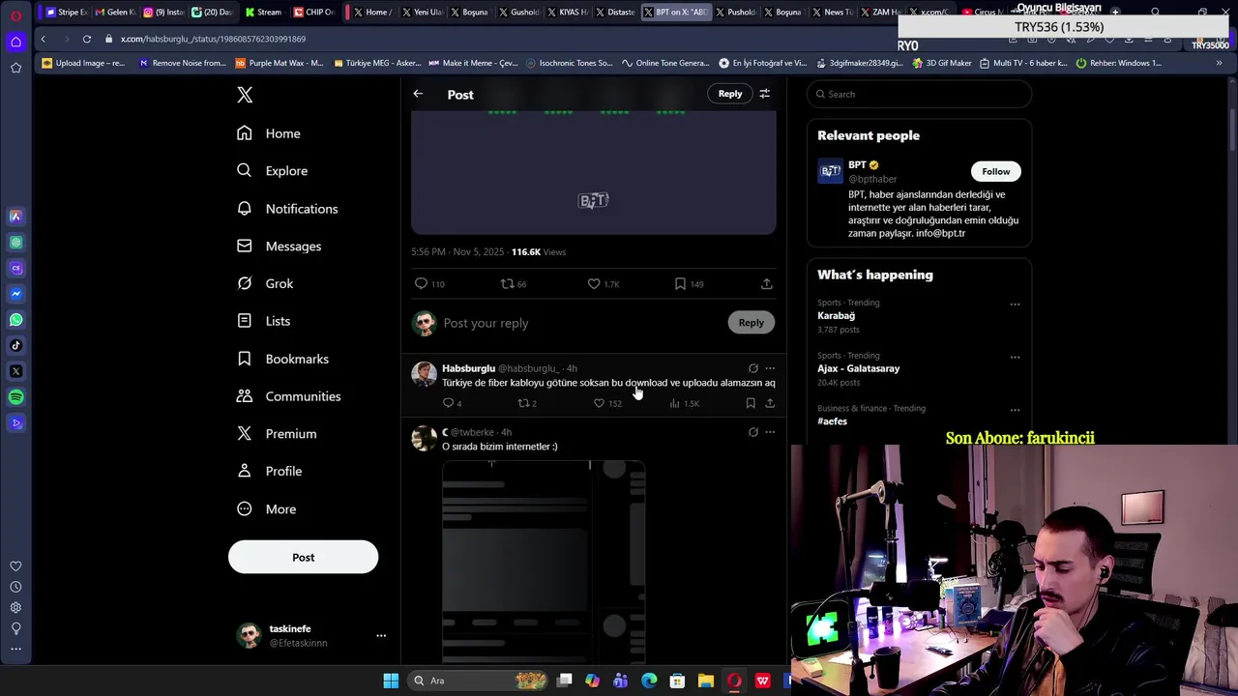This screenshot has height=696, width=1238.
Task: Open Bookmarks page
Action: pos(283,359)
